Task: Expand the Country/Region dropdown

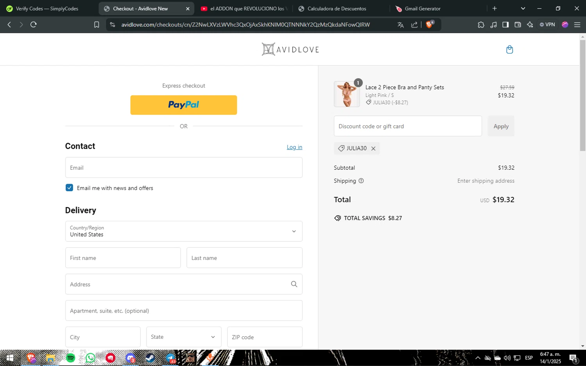Action: [184, 231]
